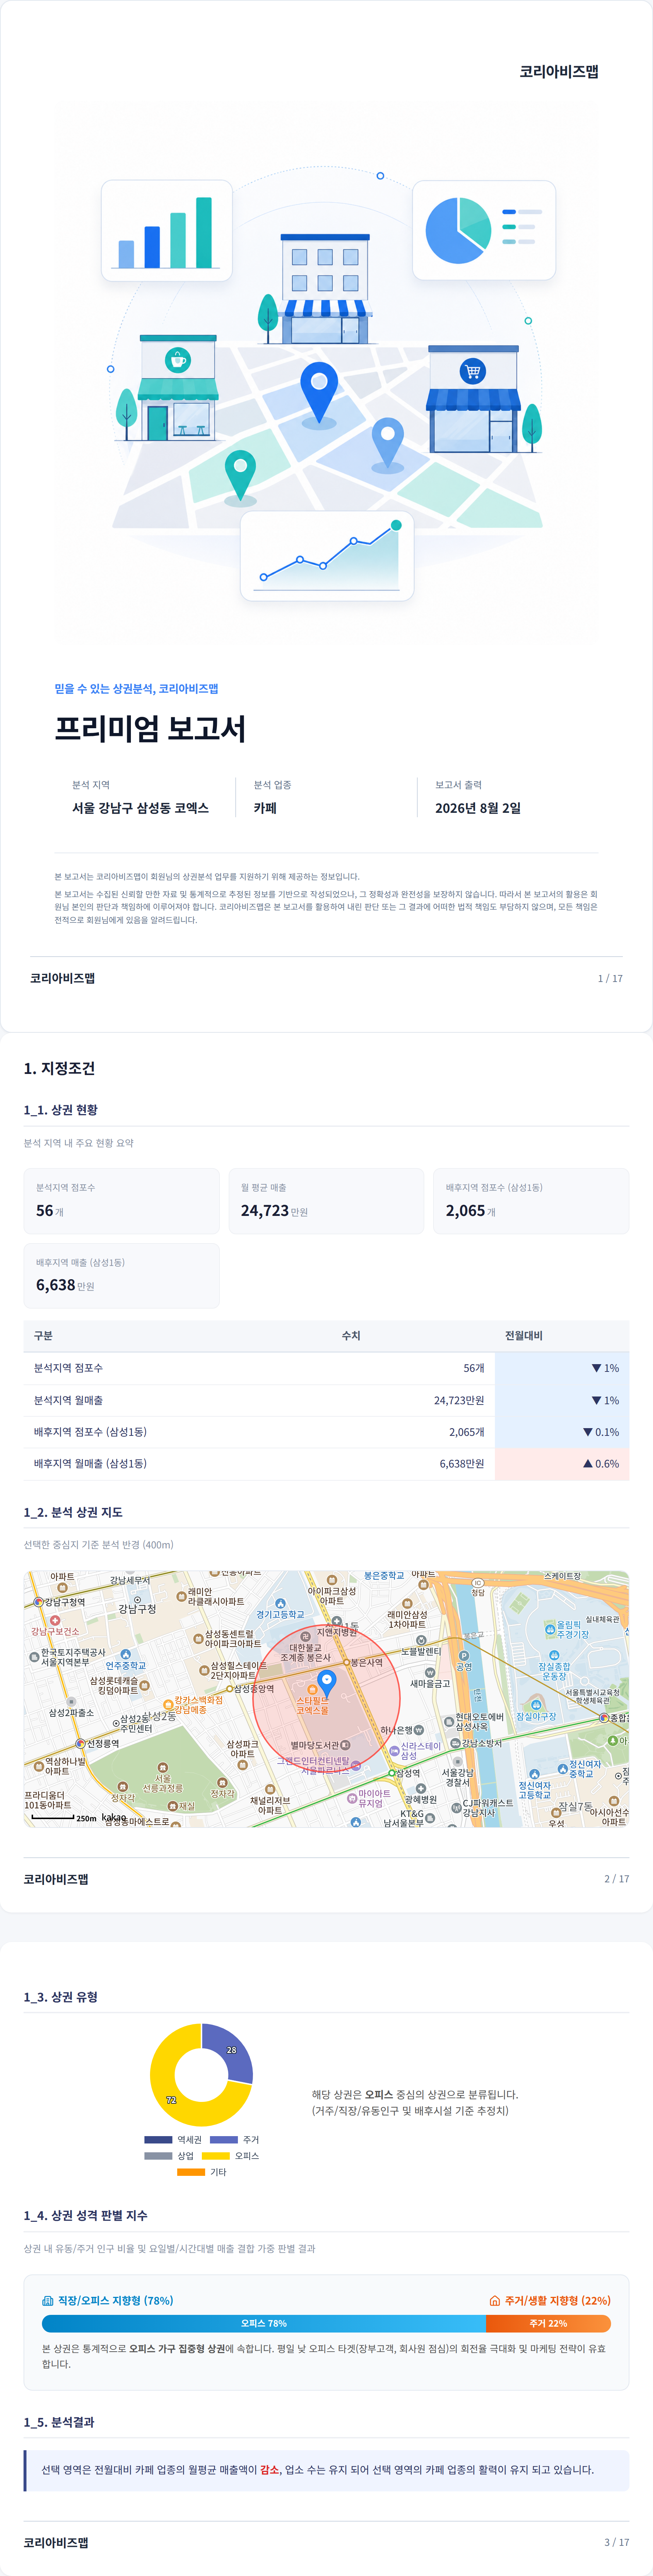Viewport: 653px width, 2576px height.
Task: Click the orange 주거 22% bar segment
Action: coord(548,2323)
